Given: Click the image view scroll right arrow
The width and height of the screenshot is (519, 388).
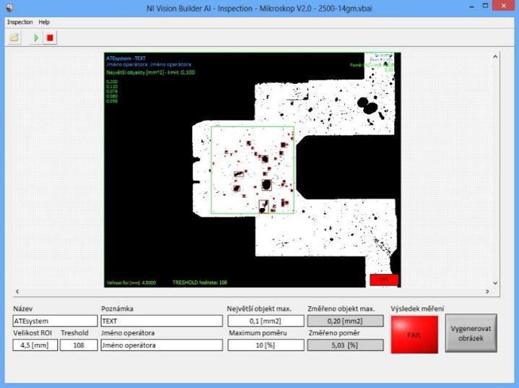Looking at the screenshot, I should click(x=487, y=292).
